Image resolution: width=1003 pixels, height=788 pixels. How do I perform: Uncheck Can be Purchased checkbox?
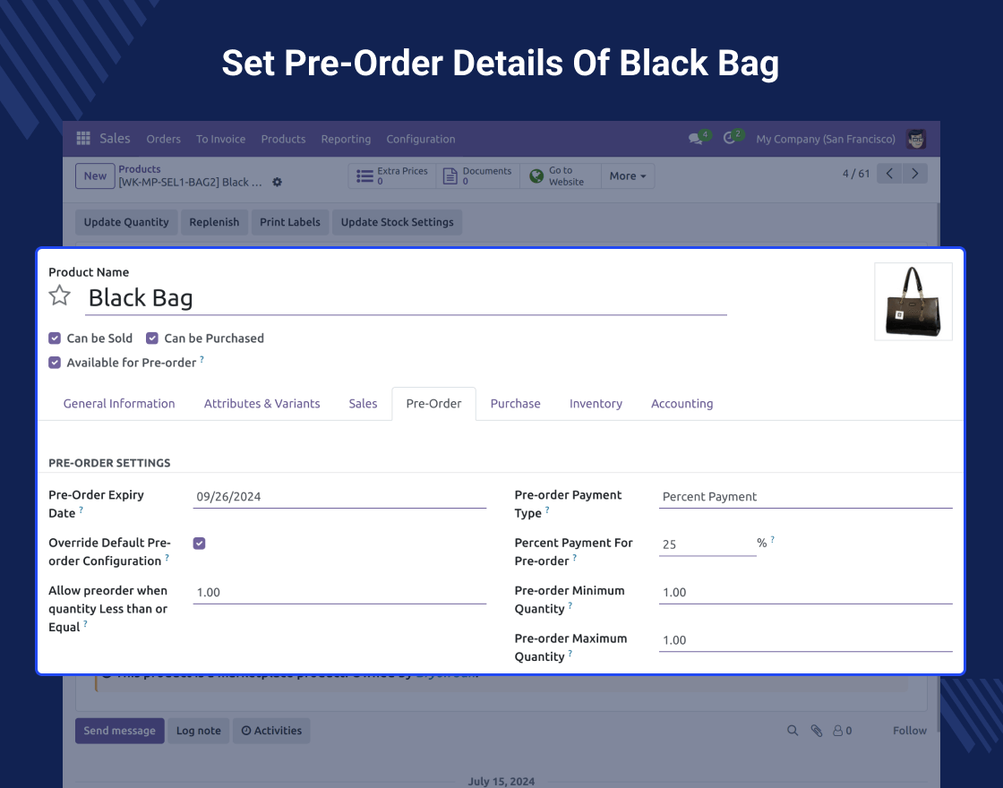click(x=152, y=338)
